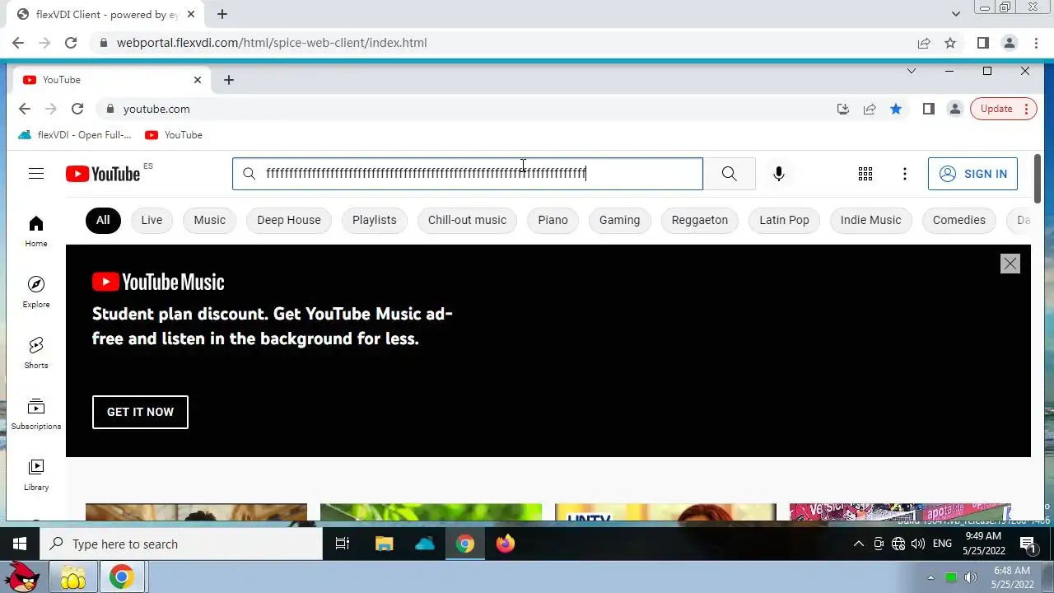1054x593 pixels.
Task: Reload the inner youtube.com page
Action: pos(77,109)
